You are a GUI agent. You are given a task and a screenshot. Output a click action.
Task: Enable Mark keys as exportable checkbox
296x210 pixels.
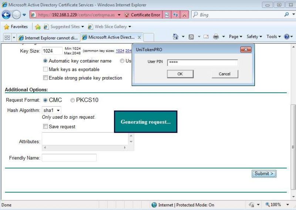tap(45, 69)
